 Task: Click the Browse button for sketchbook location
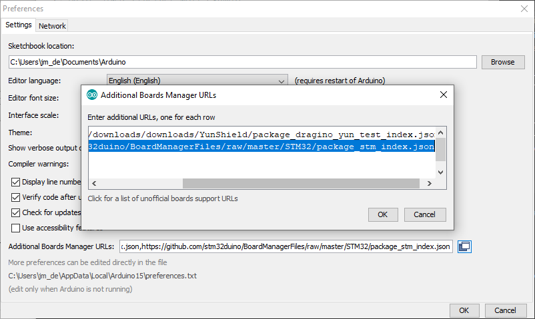pos(503,62)
